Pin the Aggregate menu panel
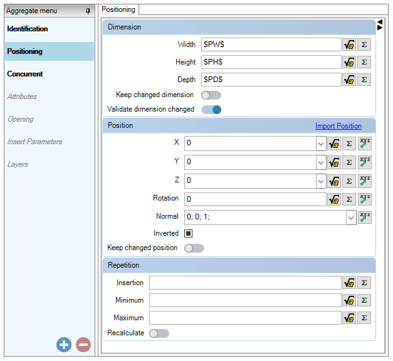This screenshot has height=361, width=393. point(88,11)
